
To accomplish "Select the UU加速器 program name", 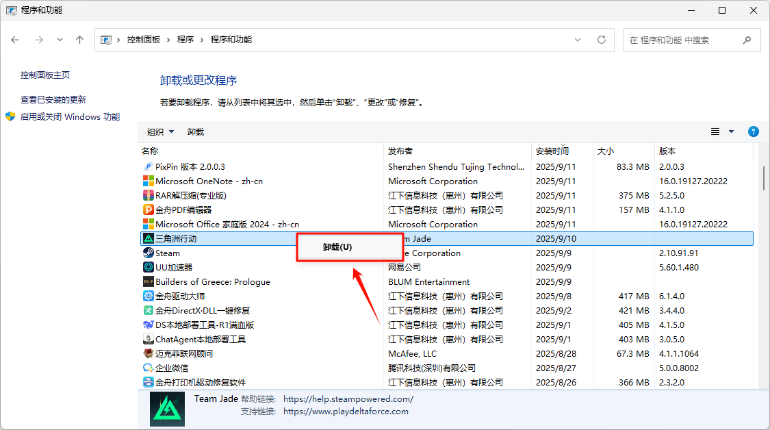I will (174, 267).
